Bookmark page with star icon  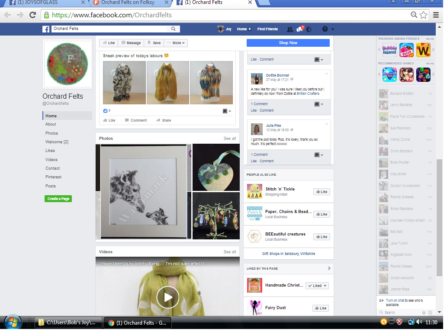pyautogui.click(x=423, y=15)
